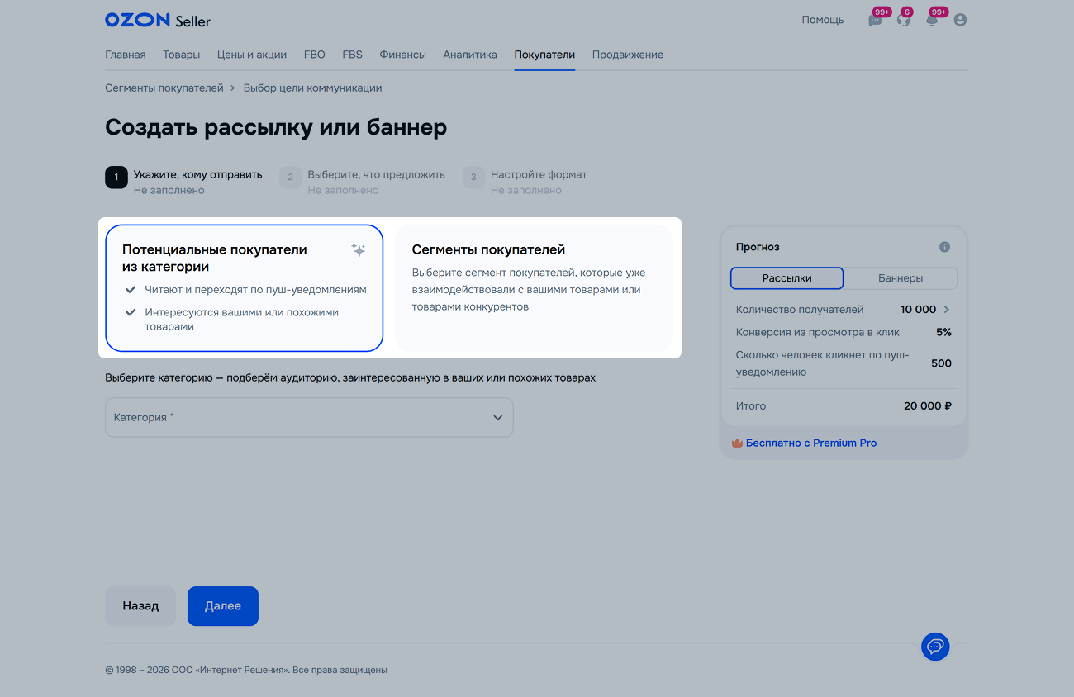Switch the forecast to Рассылки
Image resolution: width=1074 pixels, height=697 pixels.
786,278
